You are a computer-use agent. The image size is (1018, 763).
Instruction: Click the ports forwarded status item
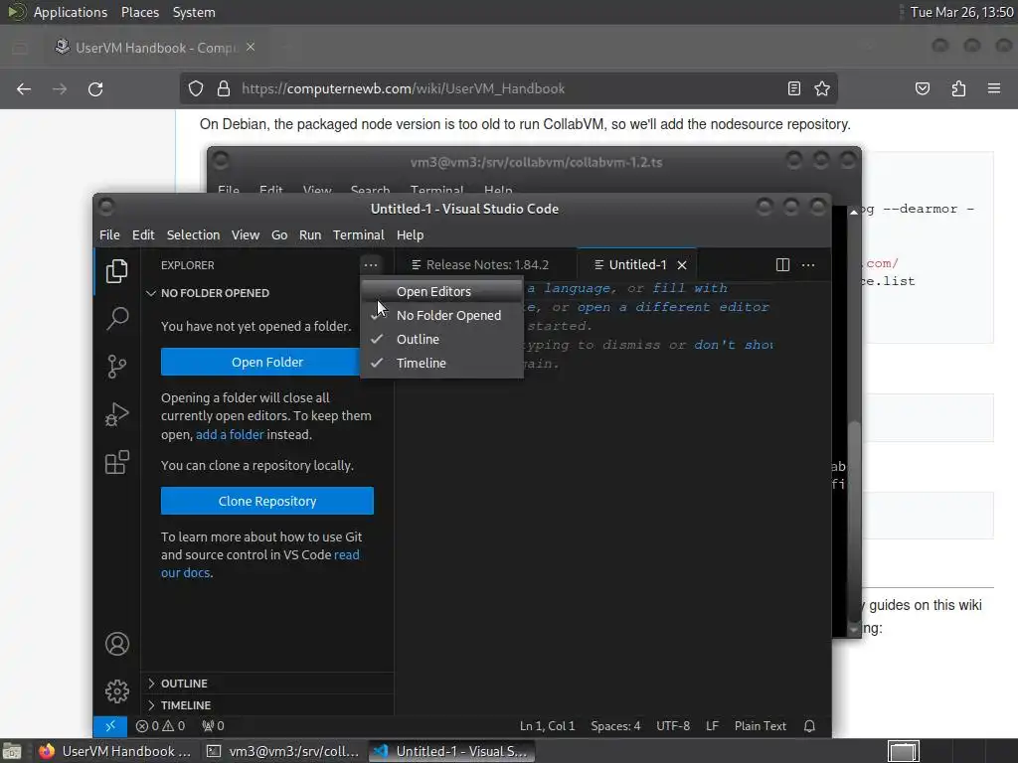point(213,726)
